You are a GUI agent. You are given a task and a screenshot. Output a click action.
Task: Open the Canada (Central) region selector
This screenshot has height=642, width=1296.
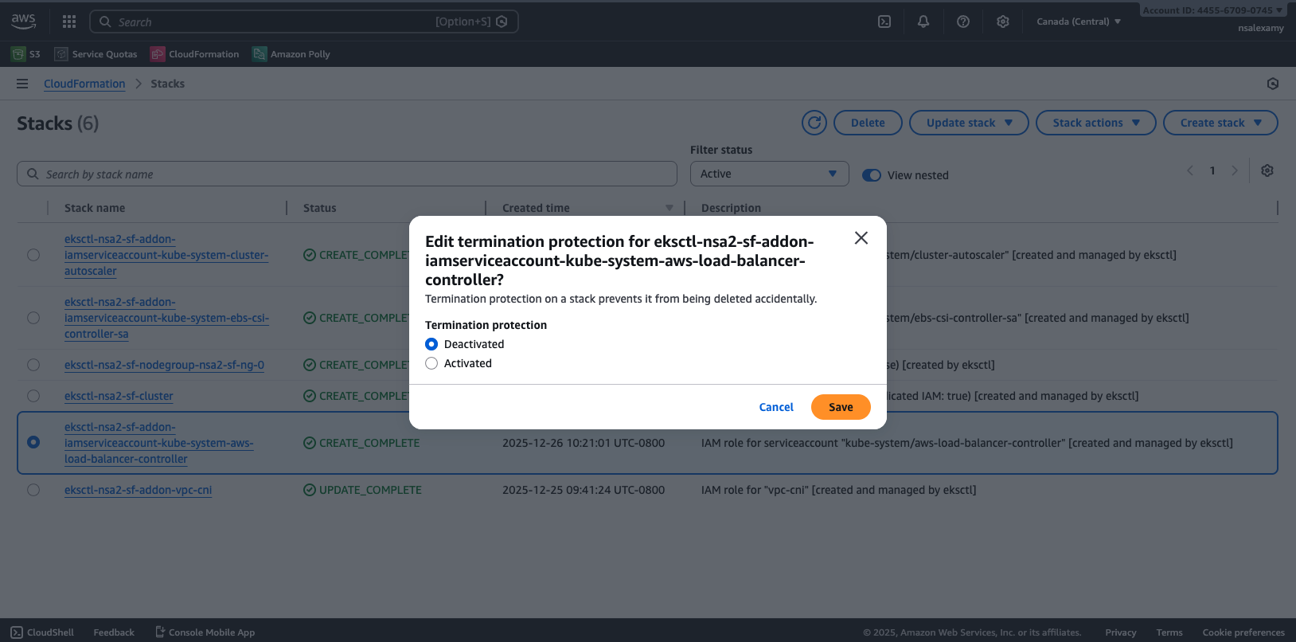pyautogui.click(x=1079, y=22)
